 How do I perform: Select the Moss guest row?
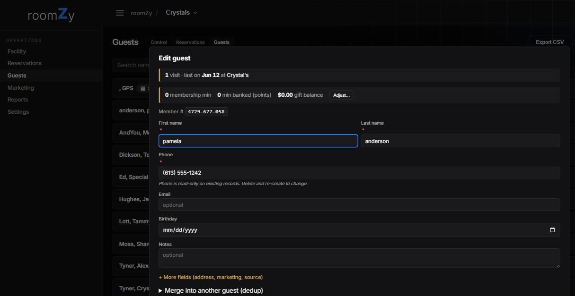(131, 244)
